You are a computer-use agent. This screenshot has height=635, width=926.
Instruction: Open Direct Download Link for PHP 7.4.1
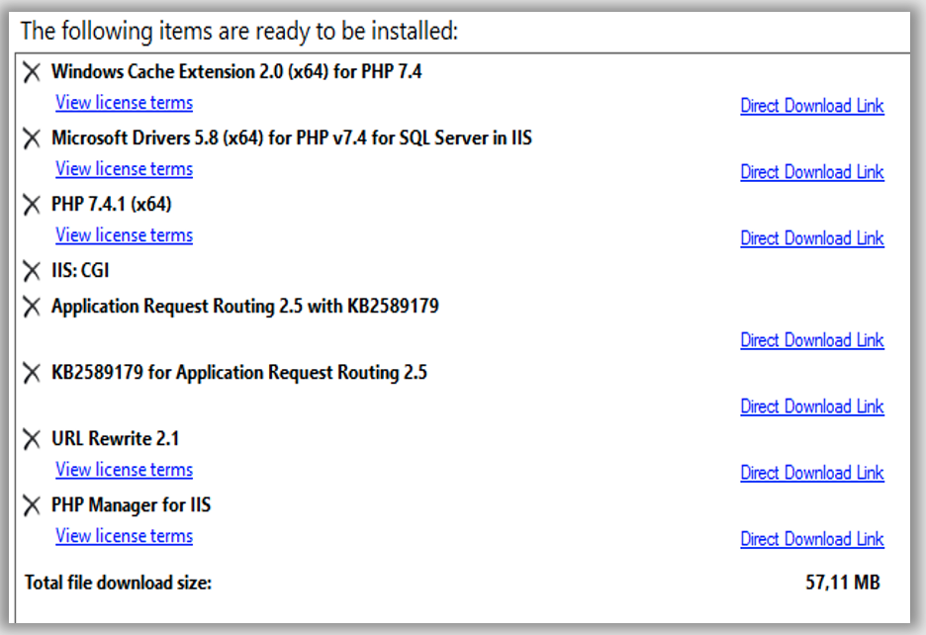point(812,238)
